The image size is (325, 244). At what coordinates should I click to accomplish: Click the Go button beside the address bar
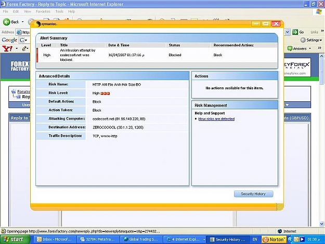(x=298, y=32)
